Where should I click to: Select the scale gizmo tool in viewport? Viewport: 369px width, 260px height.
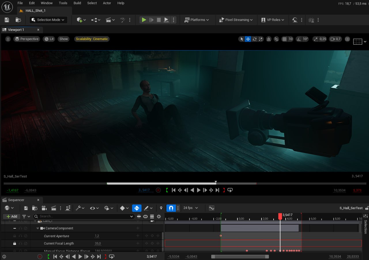click(x=261, y=39)
